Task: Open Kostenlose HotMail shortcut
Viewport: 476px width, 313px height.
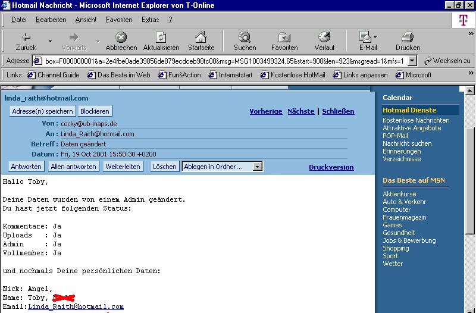Action: [x=293, y=75]
